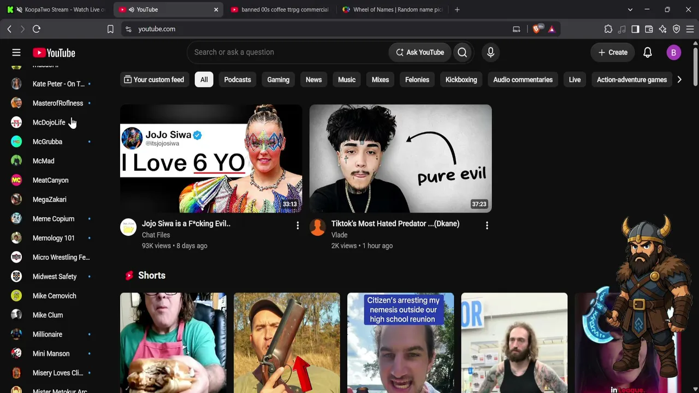Switch to the Wheel of Names tab
Image resolution: width=699 pixels, height=393 pixels.
tap(392, 9)
